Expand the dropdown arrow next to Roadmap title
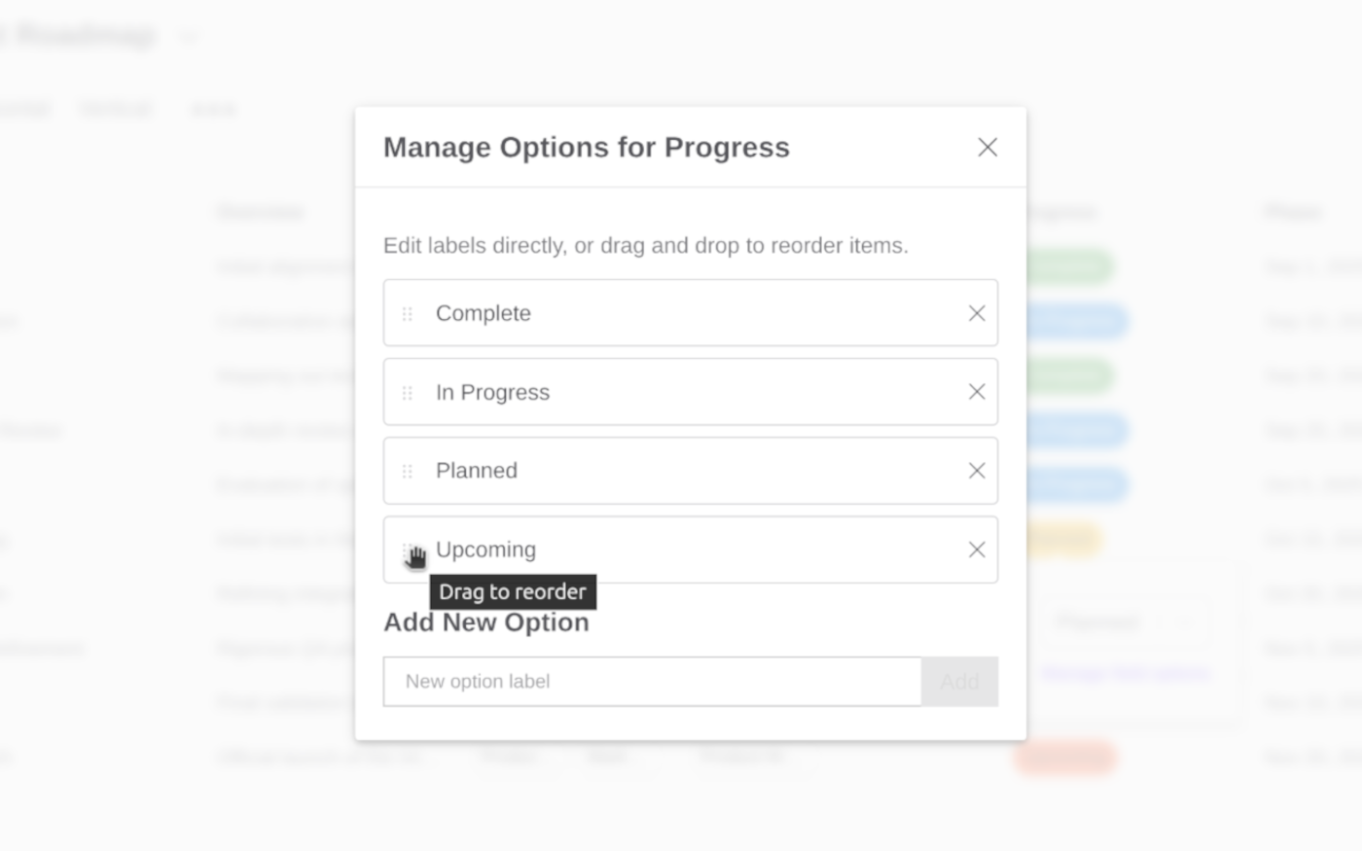1362x851 pixels. point(189,36)
